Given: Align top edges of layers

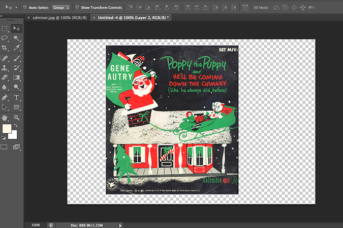Looking at the screenshot, I should pos(130,8).
